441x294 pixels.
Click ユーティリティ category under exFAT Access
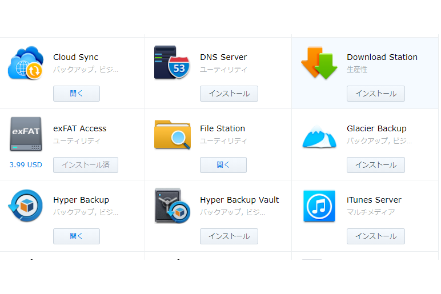(77, 141)
